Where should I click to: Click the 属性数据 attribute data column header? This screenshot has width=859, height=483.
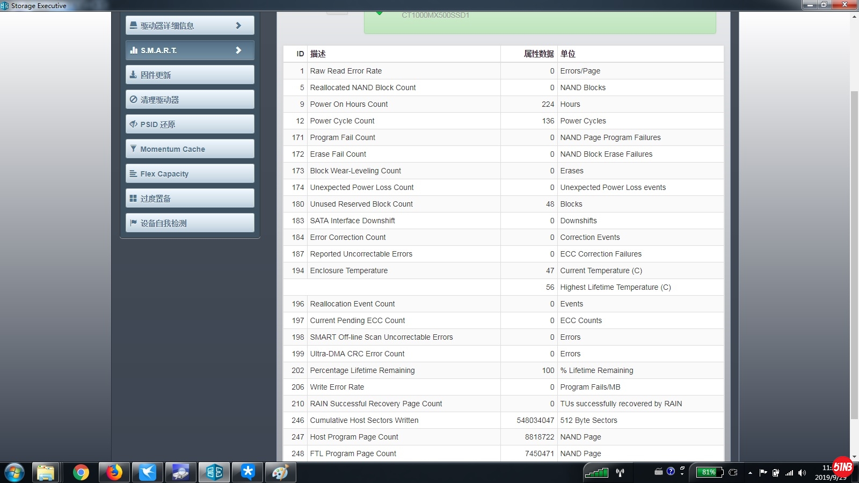coord(538,54)
